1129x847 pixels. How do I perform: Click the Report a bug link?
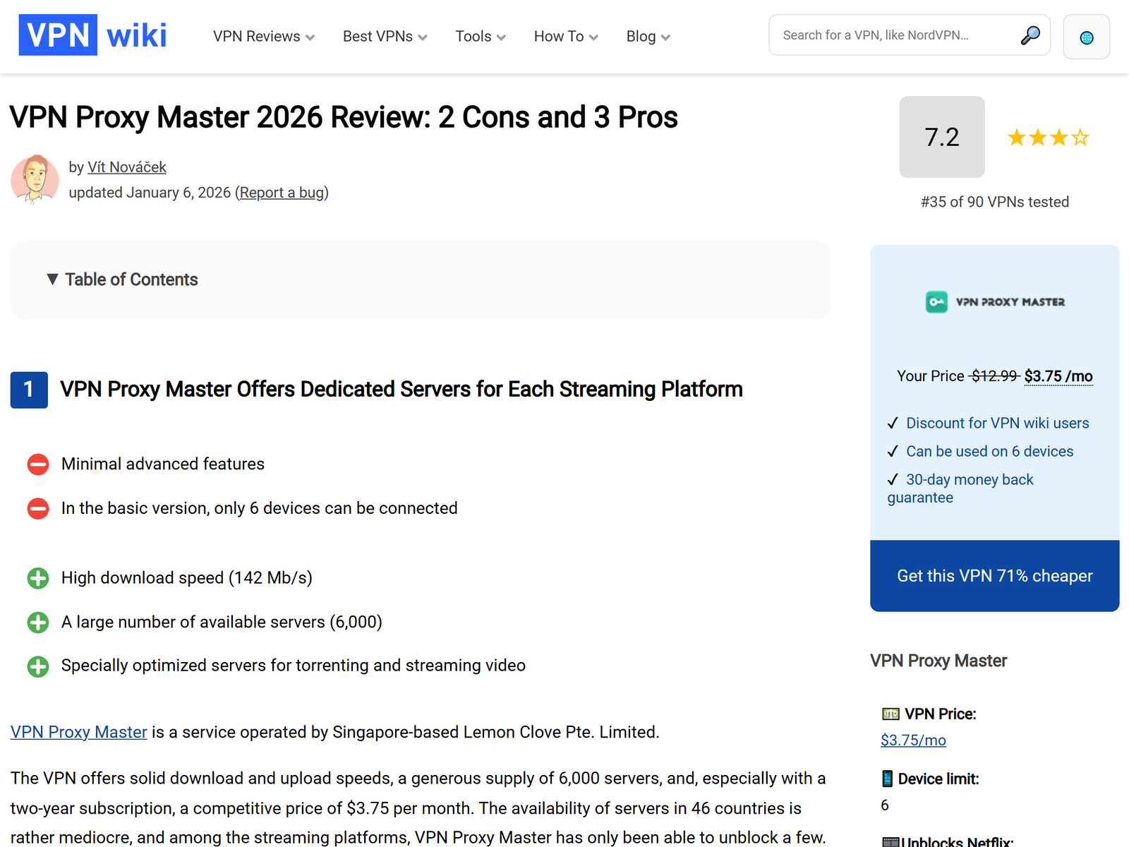[x=282, y=193]
